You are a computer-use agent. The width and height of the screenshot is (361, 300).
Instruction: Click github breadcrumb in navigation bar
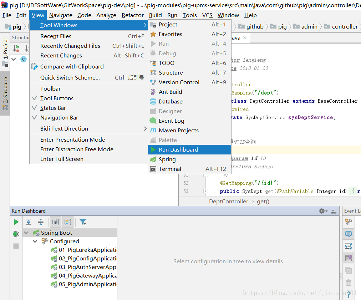click(x=251, y=27)
